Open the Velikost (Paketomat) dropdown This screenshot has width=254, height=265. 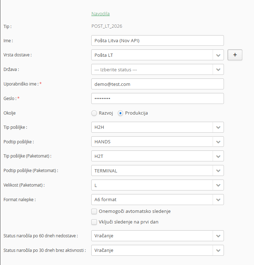[x=157, y=185]
